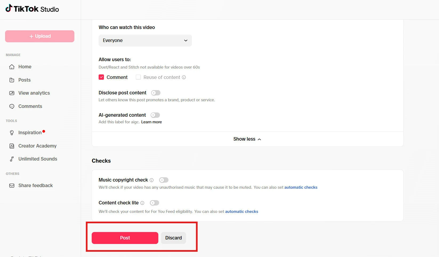Image resolution: width=439 pixels, height=257 pixels.
Task: Select the Home icon in the sidebar
Action: tap(12, 67)
